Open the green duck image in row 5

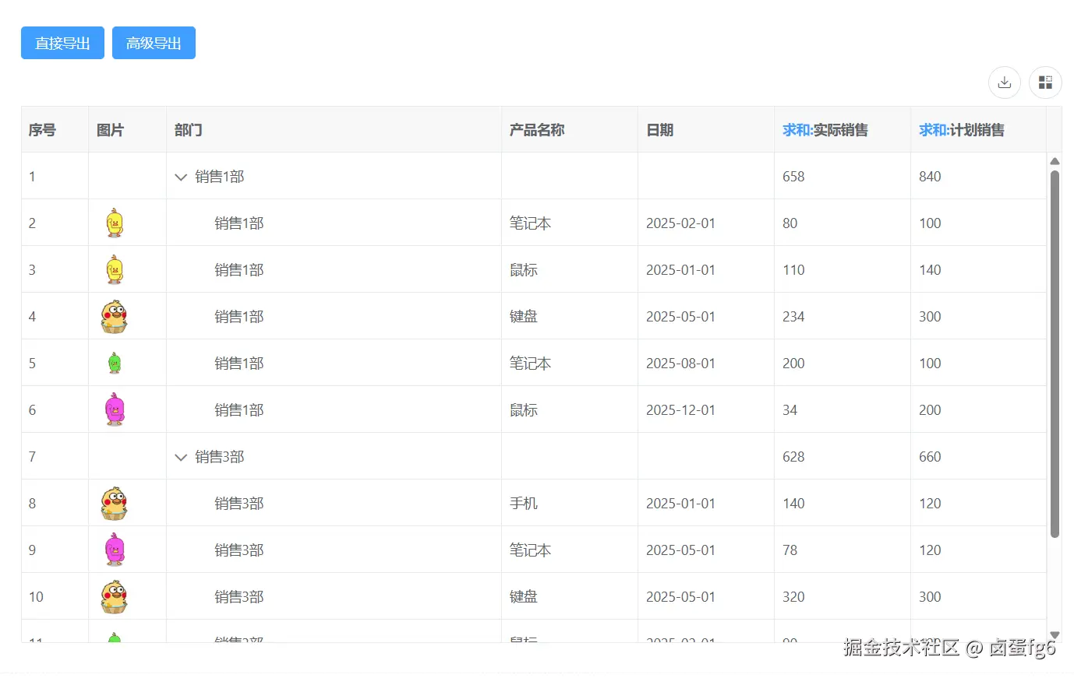tap(115, 363)
